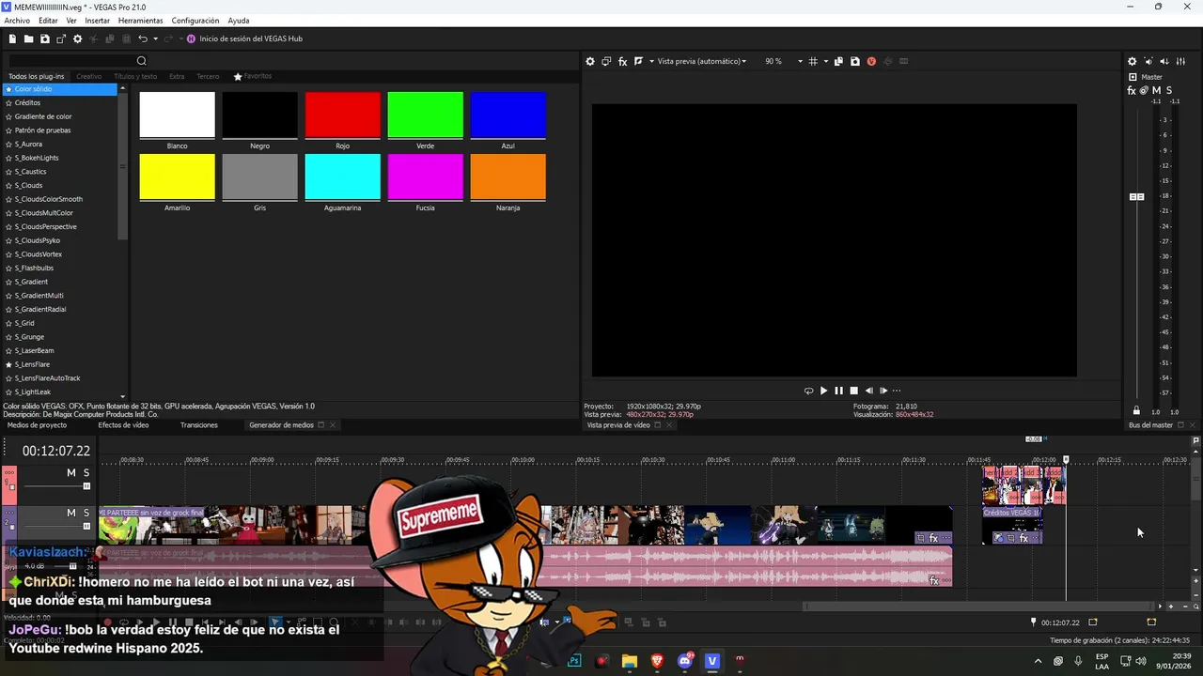Screen dimensions: 1203x676
Task: Adjust the master volume fader
Action: pos(1137,196)
